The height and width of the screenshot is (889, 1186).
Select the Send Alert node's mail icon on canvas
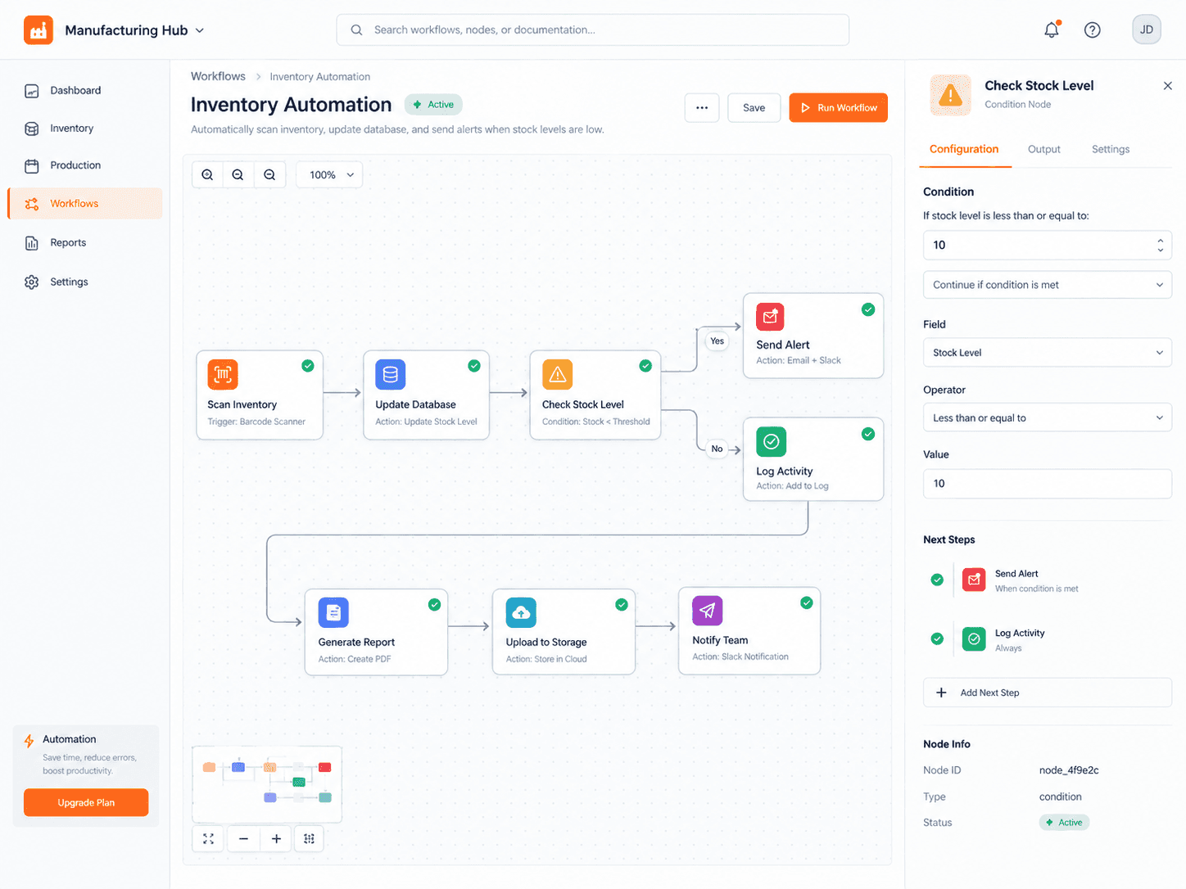(771, 316)
